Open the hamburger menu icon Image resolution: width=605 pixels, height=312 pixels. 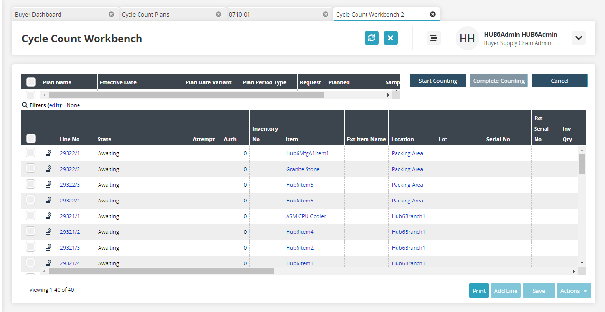coord(433,38)
